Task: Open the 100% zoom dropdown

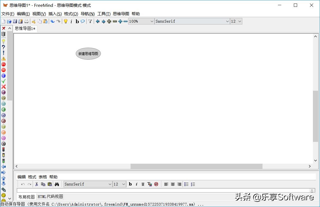Action: [x=141, y=22]
